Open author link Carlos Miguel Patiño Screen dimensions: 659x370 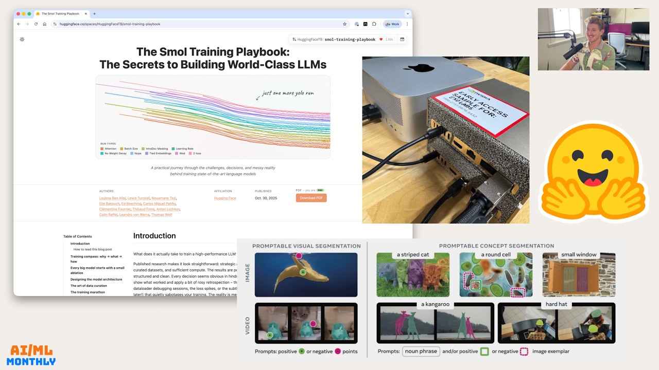[x=160, y=203]
